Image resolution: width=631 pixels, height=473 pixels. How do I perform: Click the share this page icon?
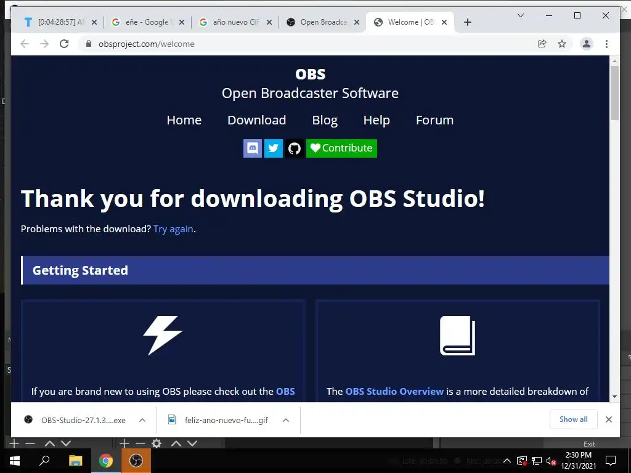[x=542, y=44]
